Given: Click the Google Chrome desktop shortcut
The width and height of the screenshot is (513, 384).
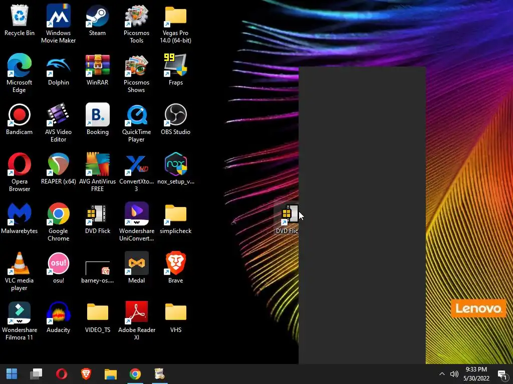Looking at the screenshot, I should (x=58, y=221).
